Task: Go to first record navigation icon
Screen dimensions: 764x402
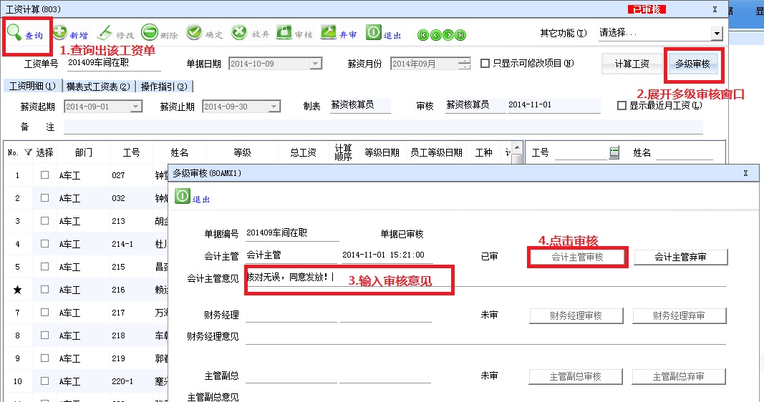Action: (423, 35)
